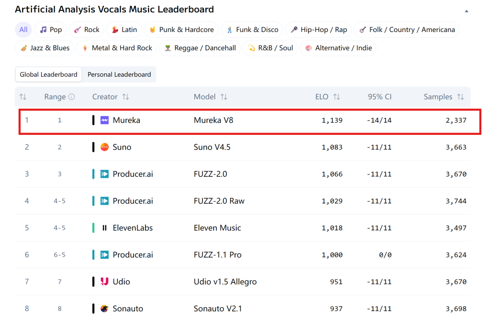Image resolution: width=488 pixels, height=321 pixels.
Task: Click the Producer.ai logo for FUZZ-2.0
Action: [x=104, y=174]
